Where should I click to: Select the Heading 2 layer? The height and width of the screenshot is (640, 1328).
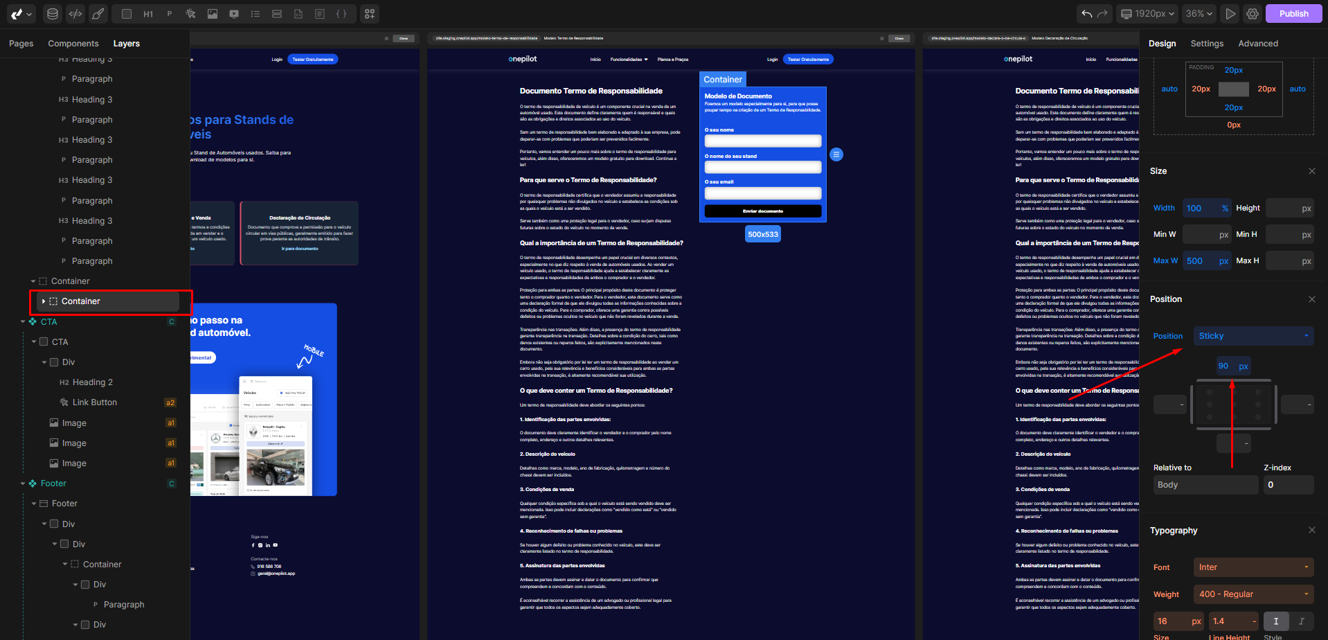[x=93, y=382]
